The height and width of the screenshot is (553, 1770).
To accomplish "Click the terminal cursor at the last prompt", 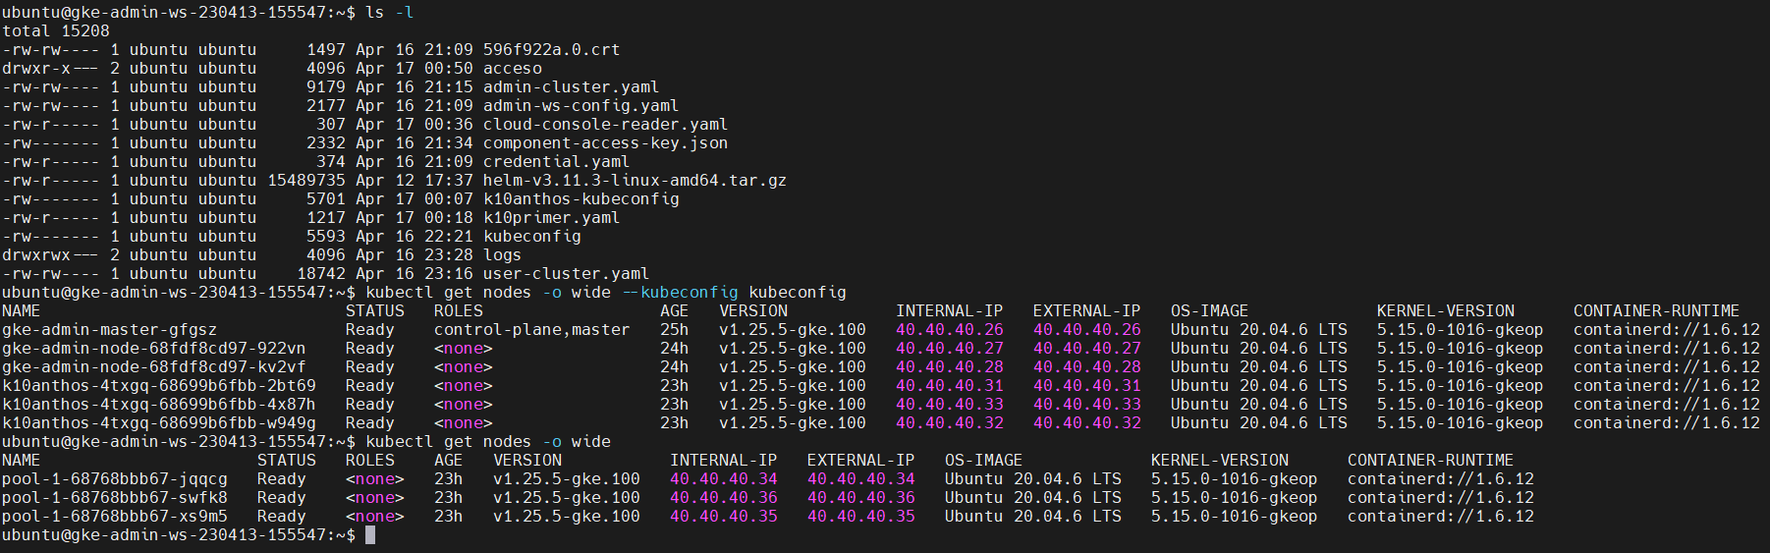I will (370, 535).
